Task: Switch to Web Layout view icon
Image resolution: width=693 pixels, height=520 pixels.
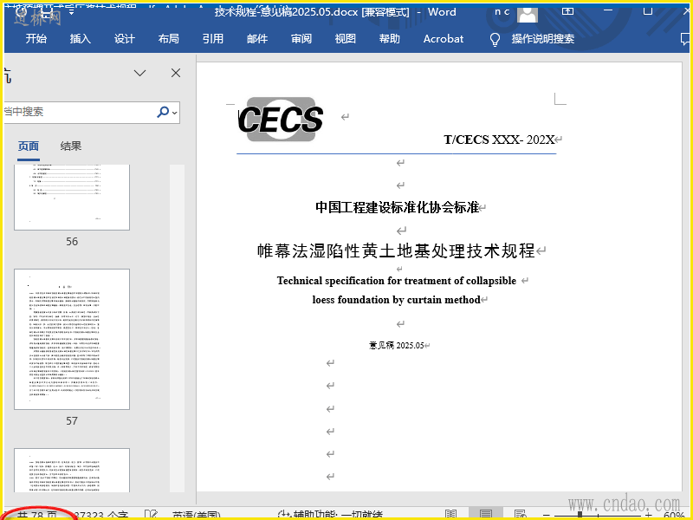Action: [x=521, y=515]
